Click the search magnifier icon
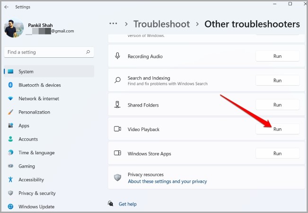The width and height of the screenshot is (308, 213). pos(88,52)
